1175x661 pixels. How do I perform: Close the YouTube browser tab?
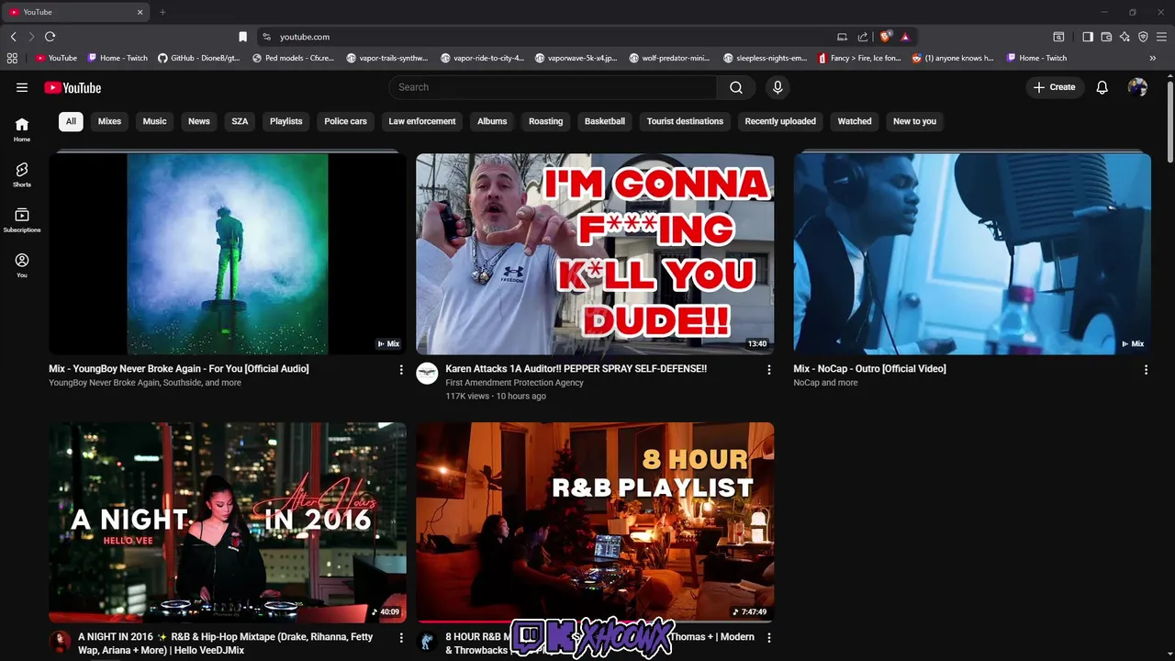tap(140, 12)
